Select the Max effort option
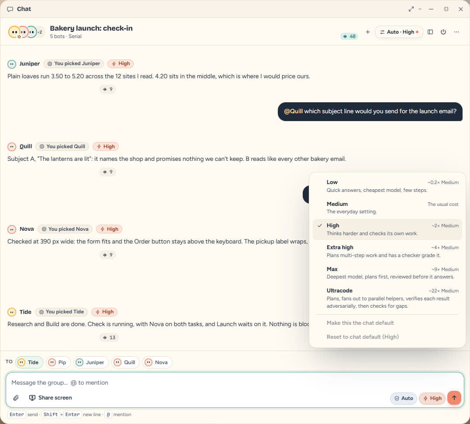 [x=387, y=273]
